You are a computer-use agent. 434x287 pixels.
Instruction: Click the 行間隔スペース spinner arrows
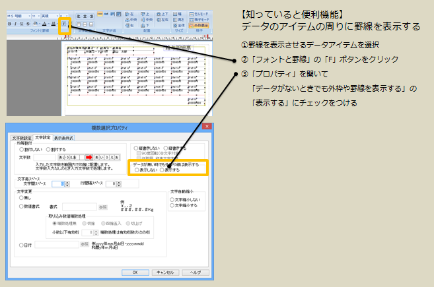tap(119, 184)
